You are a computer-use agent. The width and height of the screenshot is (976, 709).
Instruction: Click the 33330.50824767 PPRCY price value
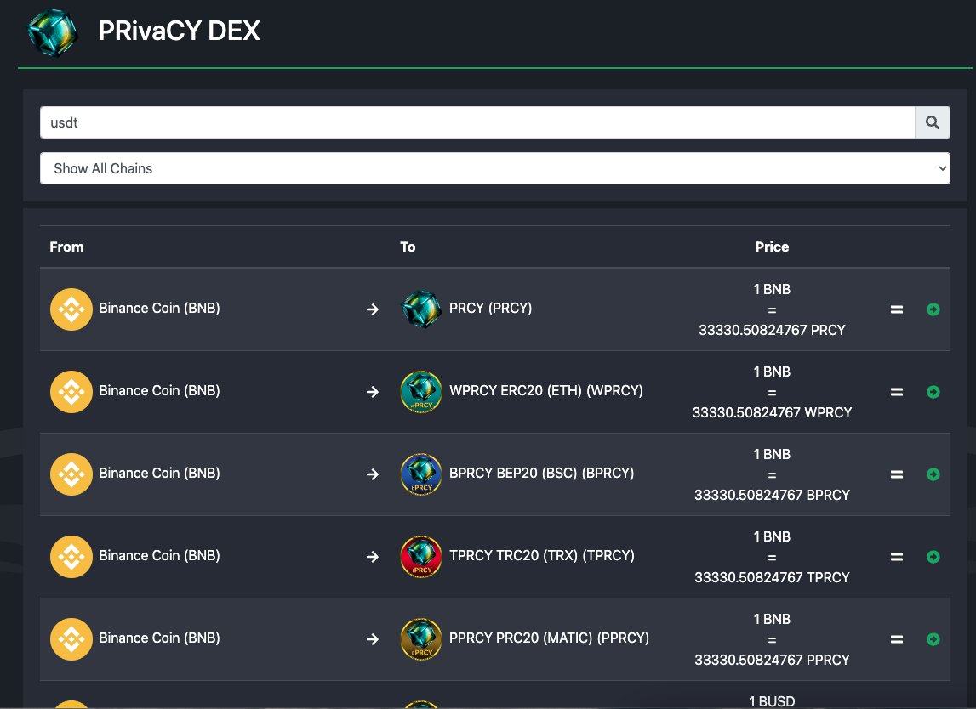pyautogui.click(x=772, y=660)
